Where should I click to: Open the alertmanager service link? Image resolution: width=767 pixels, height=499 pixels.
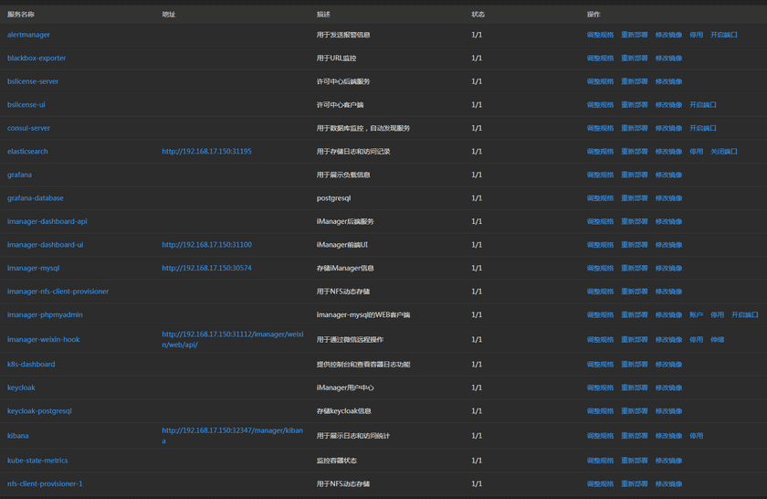coord(28,35)
